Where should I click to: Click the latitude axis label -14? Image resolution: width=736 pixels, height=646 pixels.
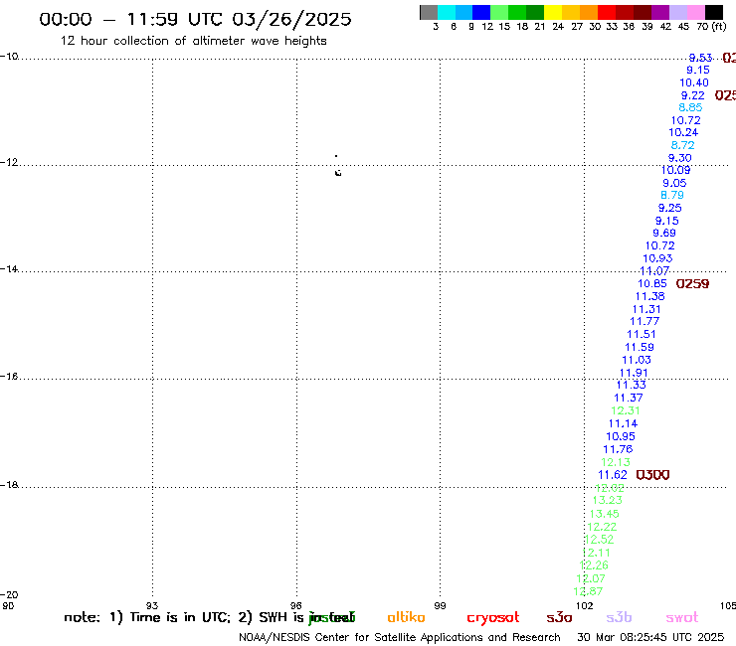click(x=9, y=268)
